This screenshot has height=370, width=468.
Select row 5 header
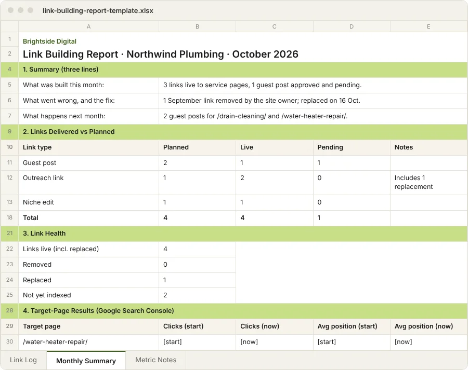pos(9,85)
